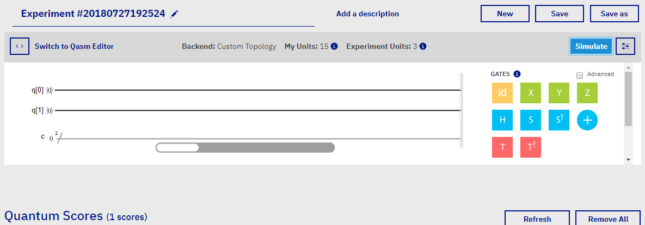Click the horizontal circuit scrollbar
The width and height of the screenshot is (645, 225).
pyautogui.click(x=245, y=147)
